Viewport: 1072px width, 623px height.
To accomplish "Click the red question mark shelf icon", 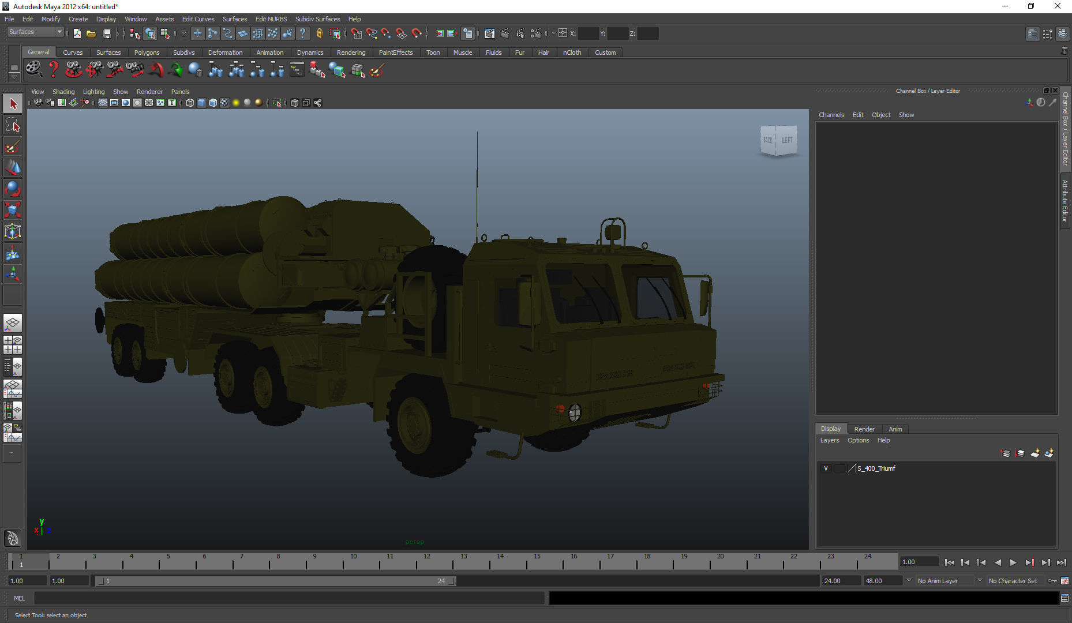I will pos(54,70).
